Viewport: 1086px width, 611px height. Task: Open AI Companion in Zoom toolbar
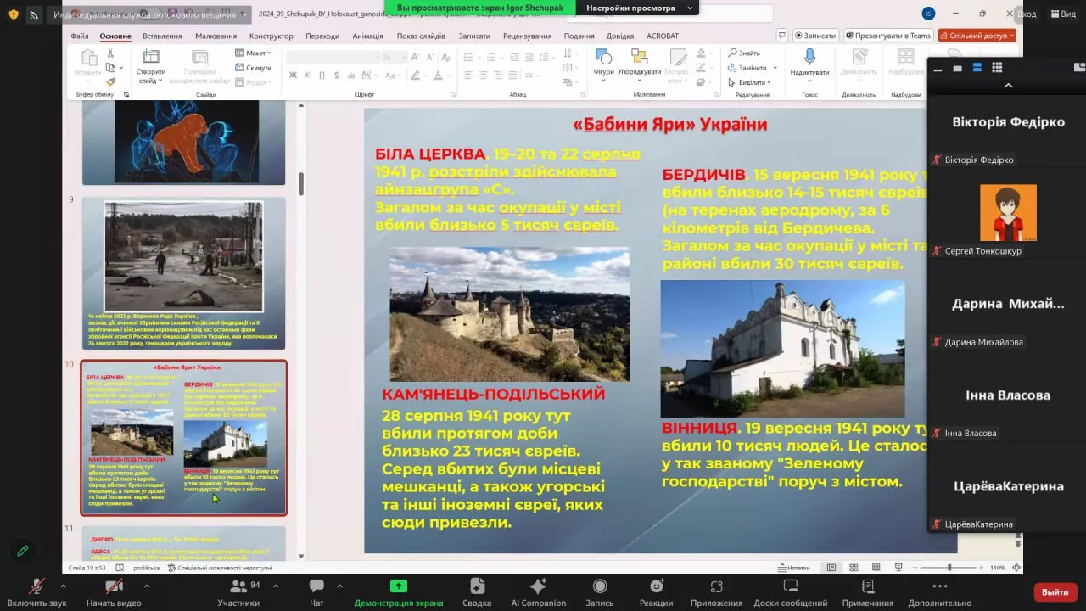pyautogui.click(x=538, y=586)
